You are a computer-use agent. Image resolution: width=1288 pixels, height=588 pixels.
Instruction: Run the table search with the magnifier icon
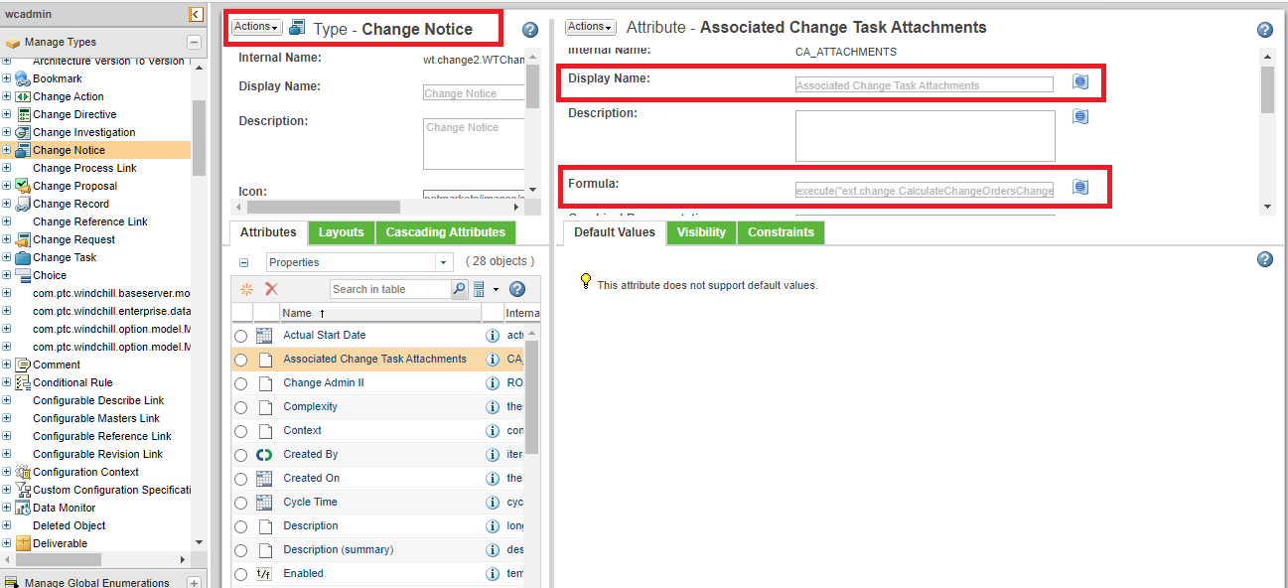pos(460,288)
